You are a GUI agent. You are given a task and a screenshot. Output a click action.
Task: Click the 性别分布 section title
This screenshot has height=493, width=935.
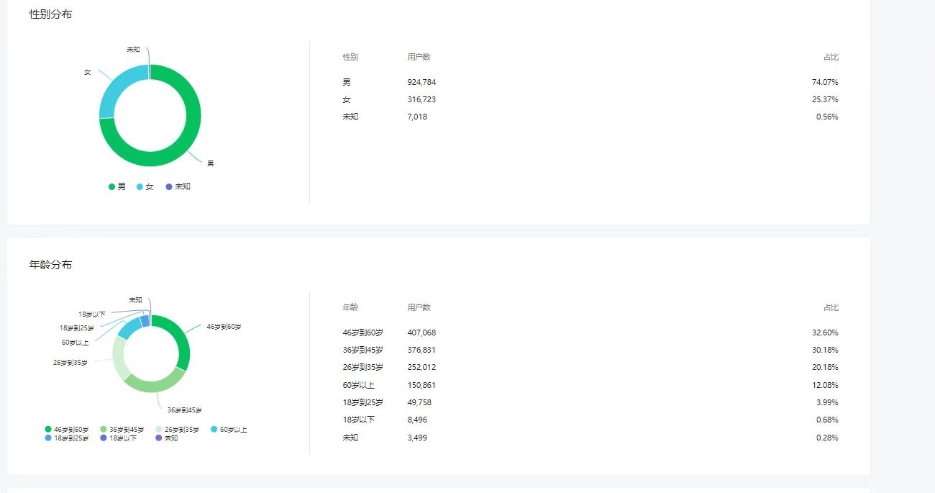(x=50, y=14)
